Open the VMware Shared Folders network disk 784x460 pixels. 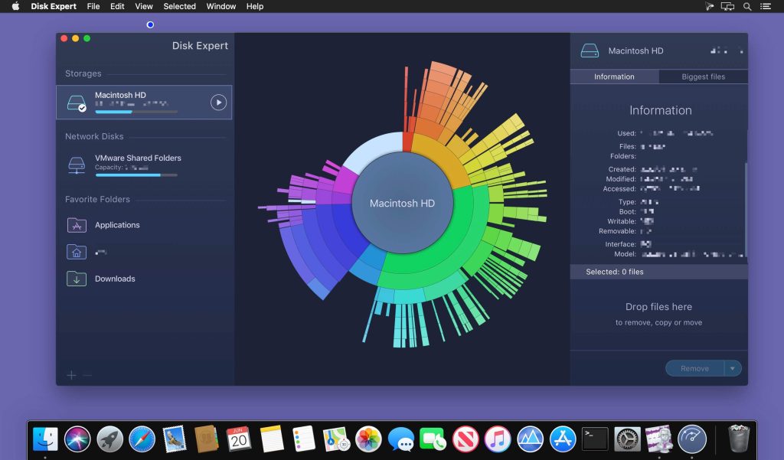(x=77, y=162)
